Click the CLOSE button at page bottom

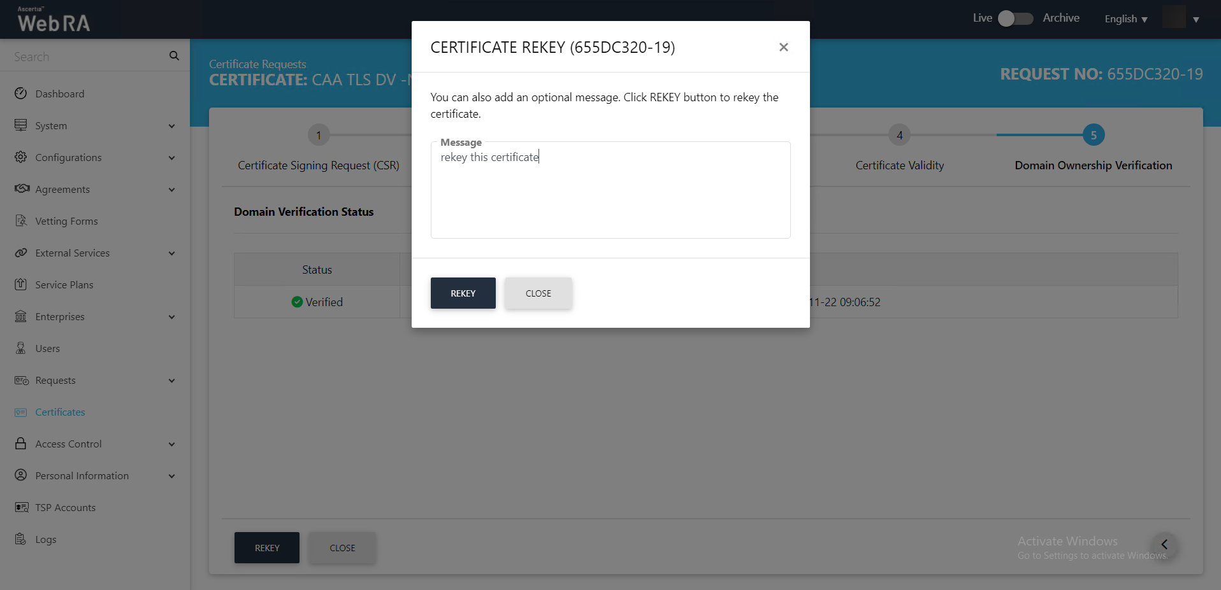342,548
